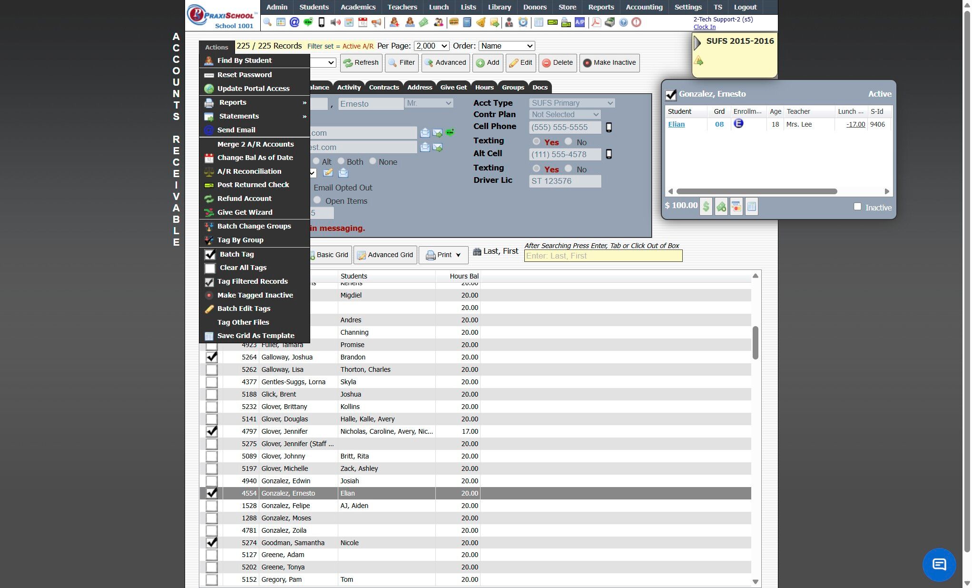Open the Order Name dropdown
Screen dimensions: 972x588
tap(506, 46)
